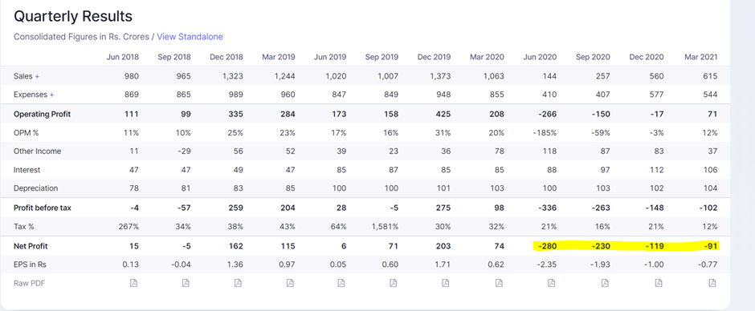Click the Raw PDF row label
Viewport: 755px width, 311px height.
(x=29, y=283)
